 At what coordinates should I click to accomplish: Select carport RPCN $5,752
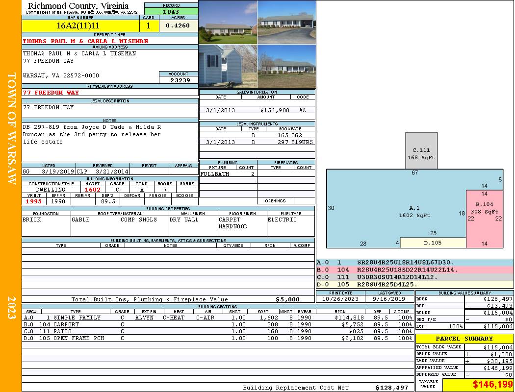353,324
